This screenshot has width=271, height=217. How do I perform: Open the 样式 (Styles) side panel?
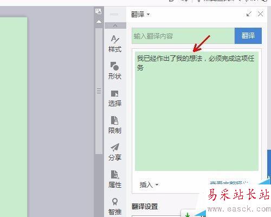(115, 43)
